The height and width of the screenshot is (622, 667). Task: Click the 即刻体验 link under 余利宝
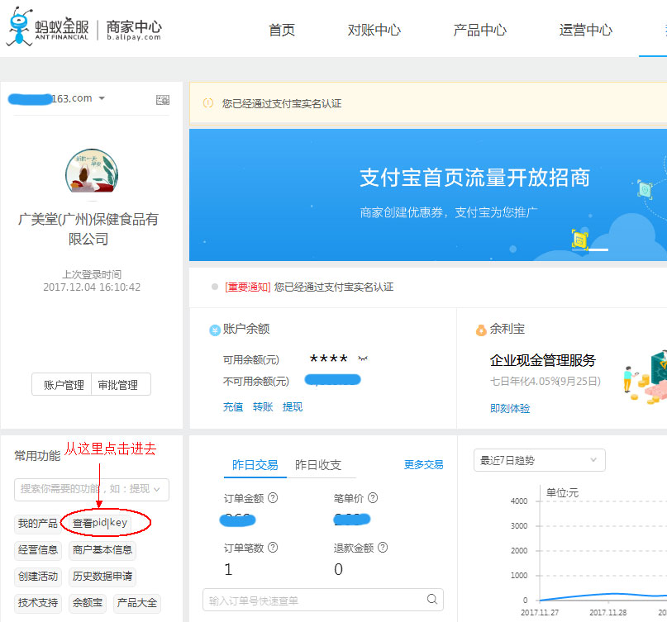click(x=510, y=409)
